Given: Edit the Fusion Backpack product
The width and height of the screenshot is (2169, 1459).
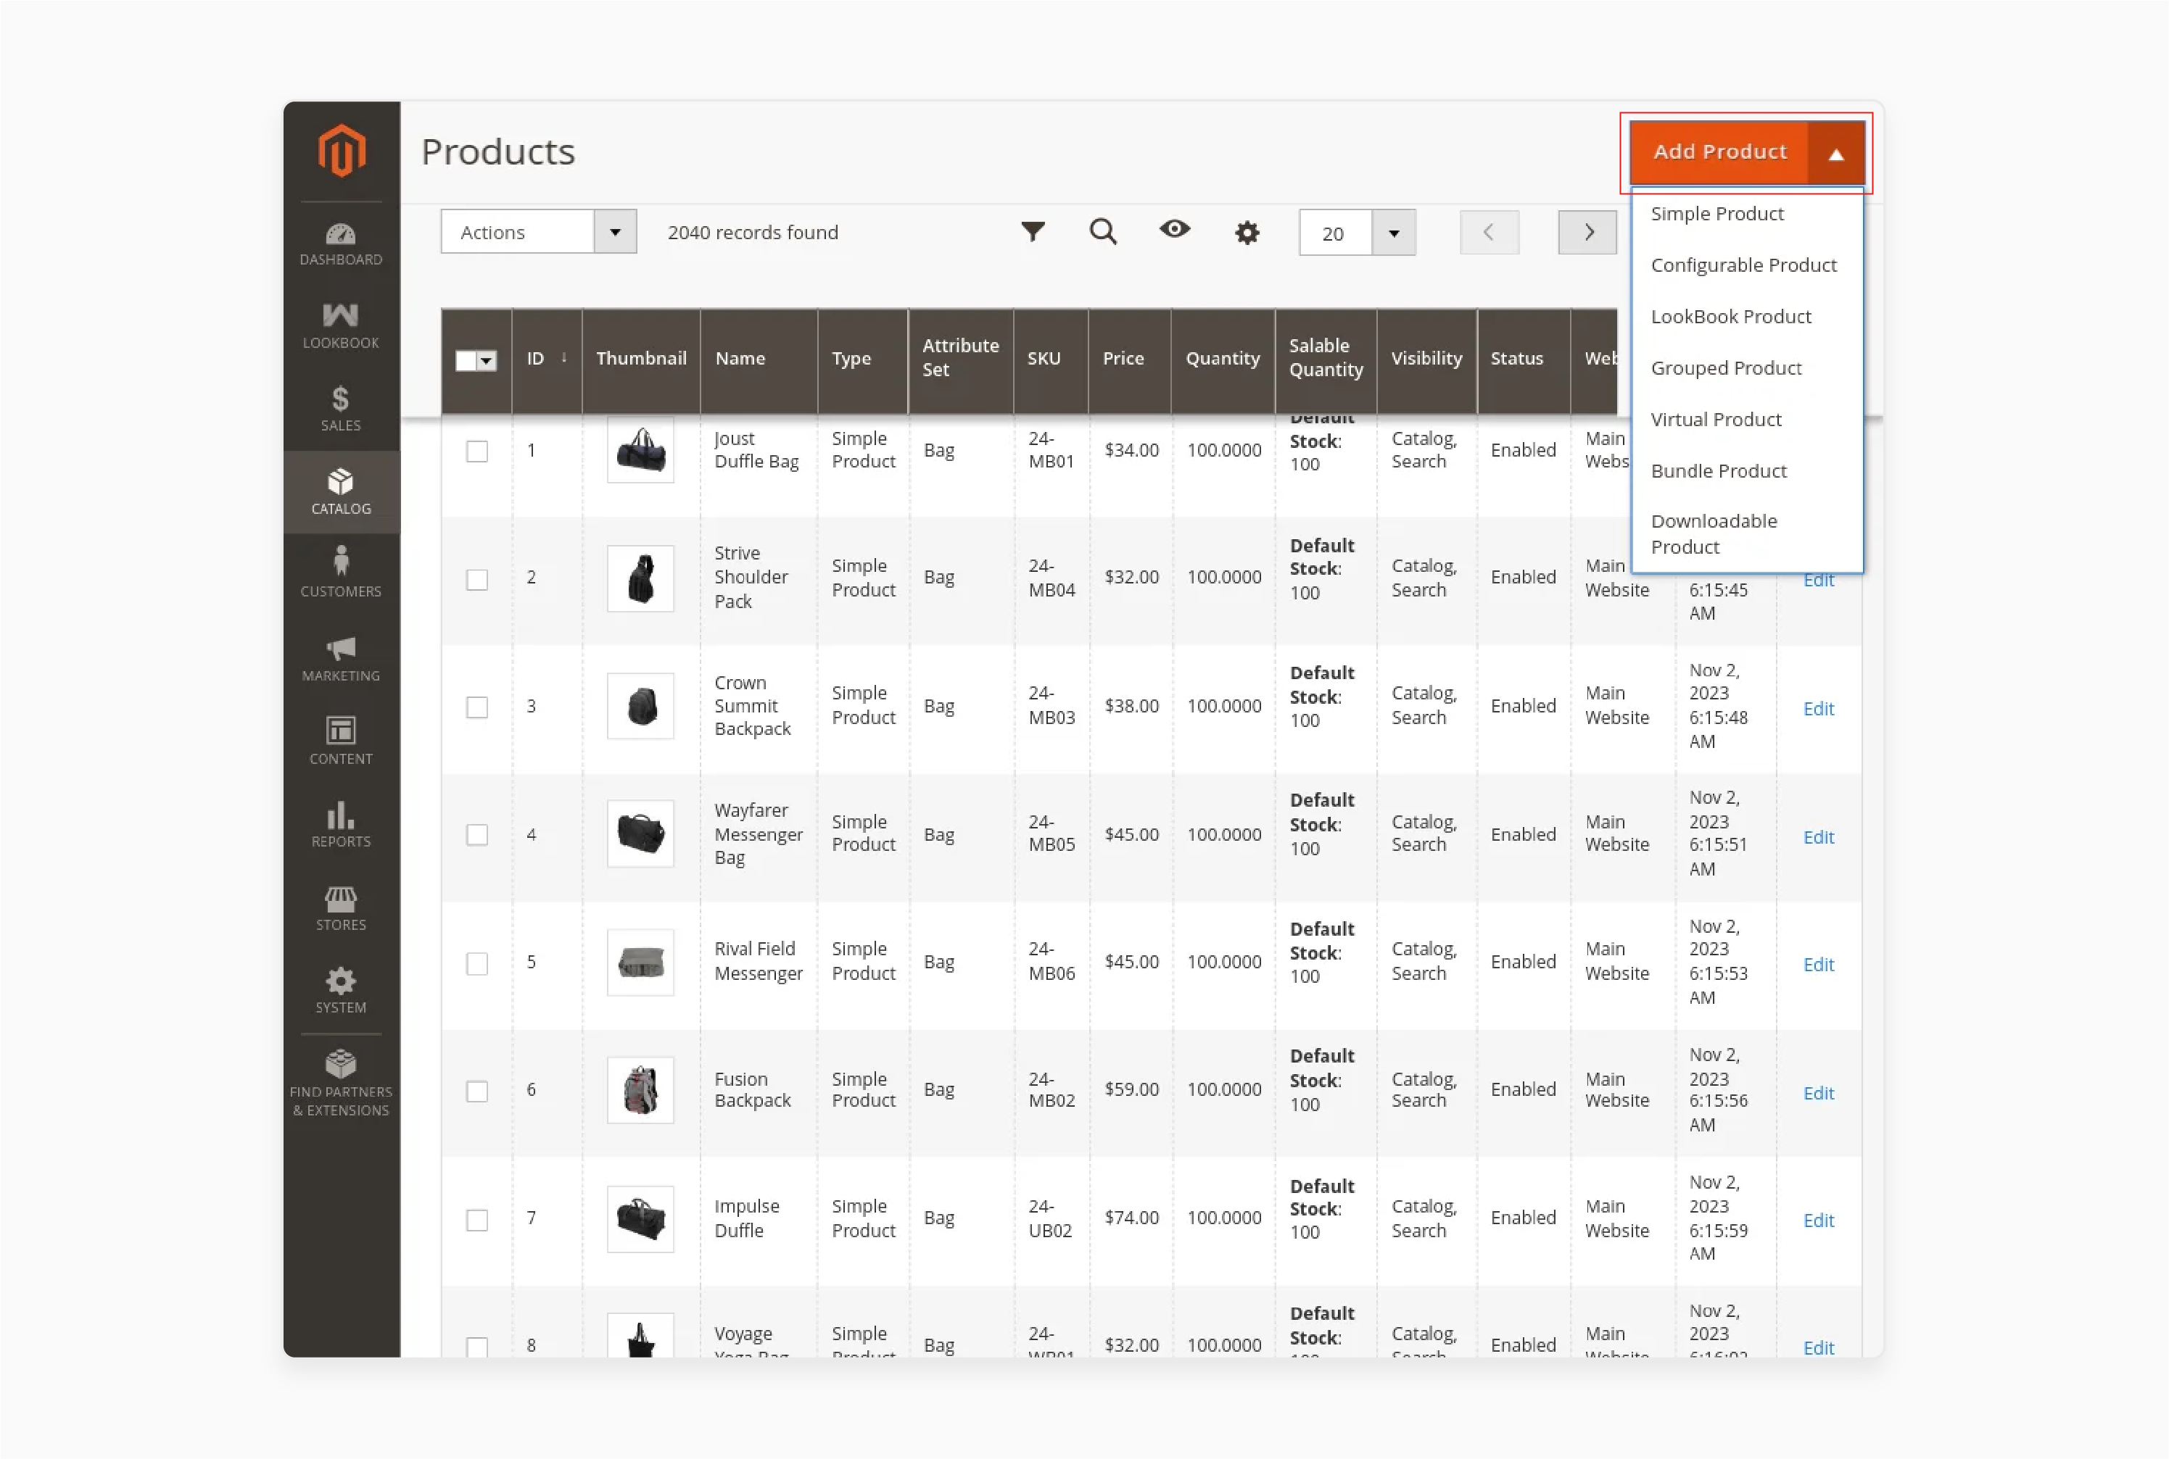Looking at the screenshot, I should [x=1818, y=1093].
